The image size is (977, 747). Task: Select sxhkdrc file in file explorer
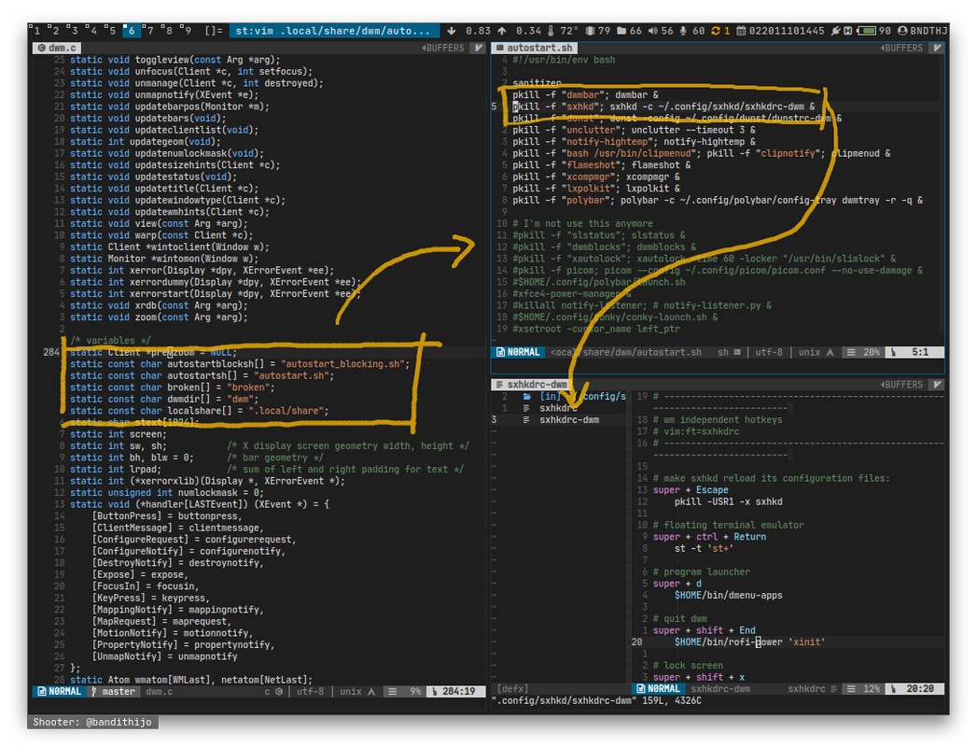558,408
